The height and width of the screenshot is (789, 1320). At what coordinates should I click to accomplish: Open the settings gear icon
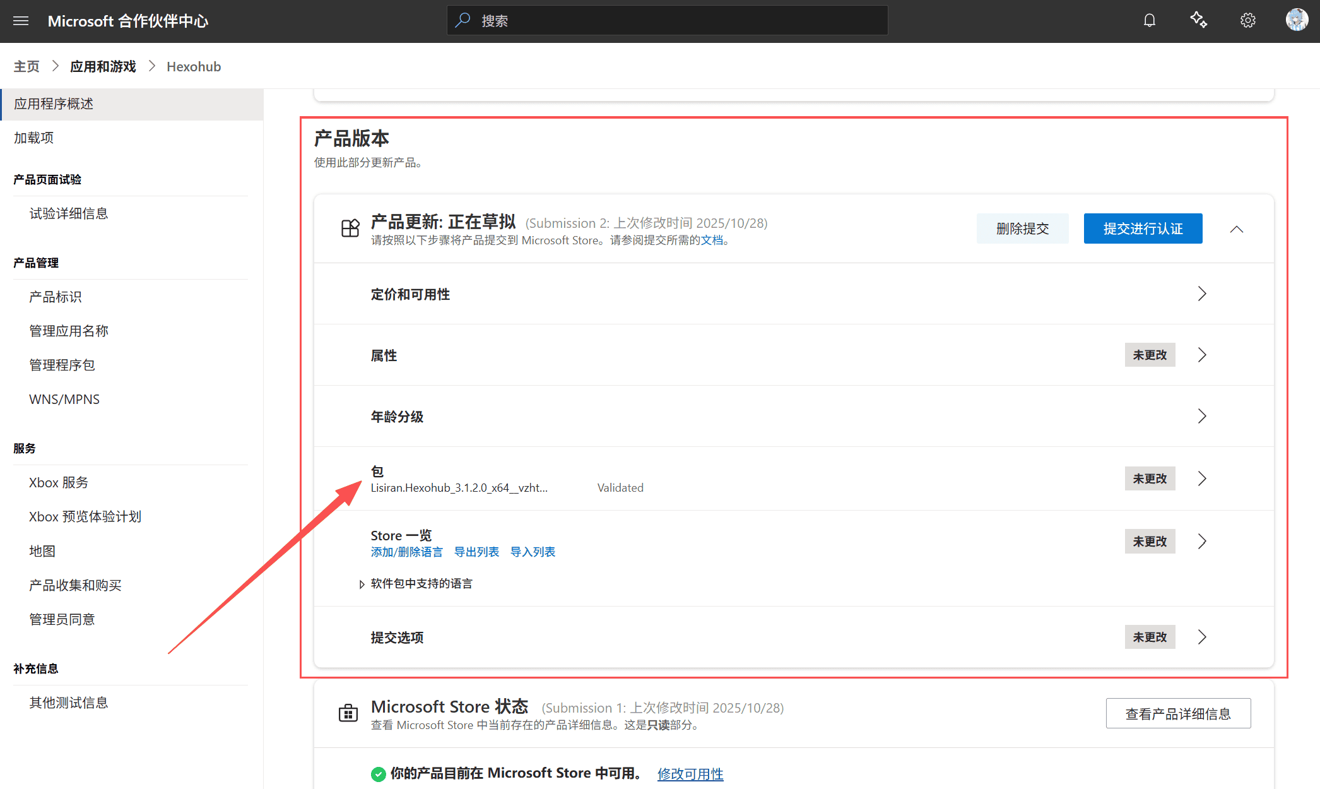(1247, 21)
